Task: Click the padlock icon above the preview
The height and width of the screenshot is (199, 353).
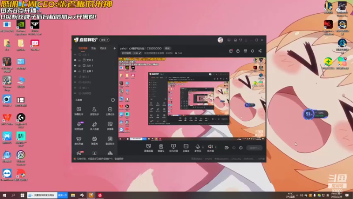Action: click(x=238, y=51)
